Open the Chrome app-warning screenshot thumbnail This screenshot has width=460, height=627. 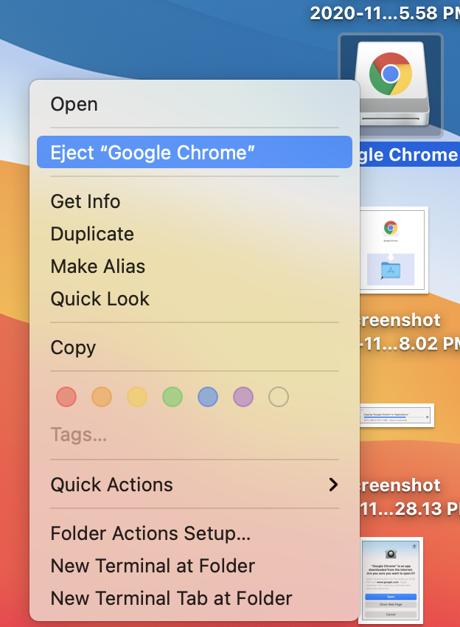pos(391,581)
